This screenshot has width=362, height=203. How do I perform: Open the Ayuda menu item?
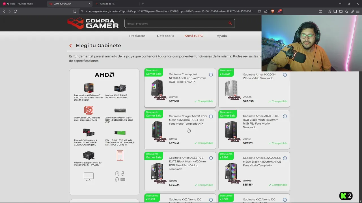(x=222, y=36)
